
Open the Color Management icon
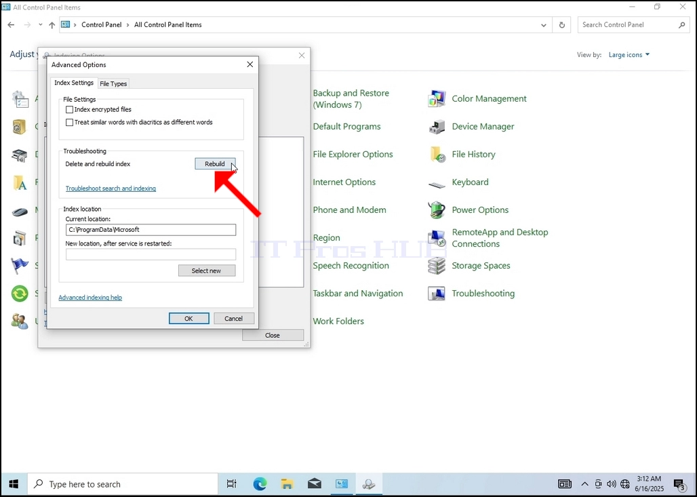[437, 99]
